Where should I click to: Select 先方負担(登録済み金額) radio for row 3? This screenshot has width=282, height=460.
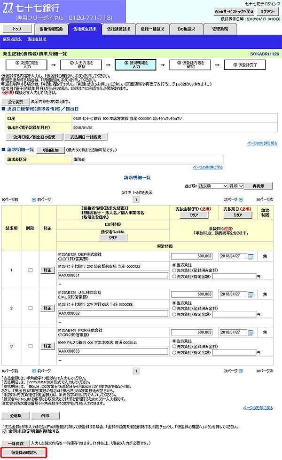pyautogui.click(x=174, y=347)
